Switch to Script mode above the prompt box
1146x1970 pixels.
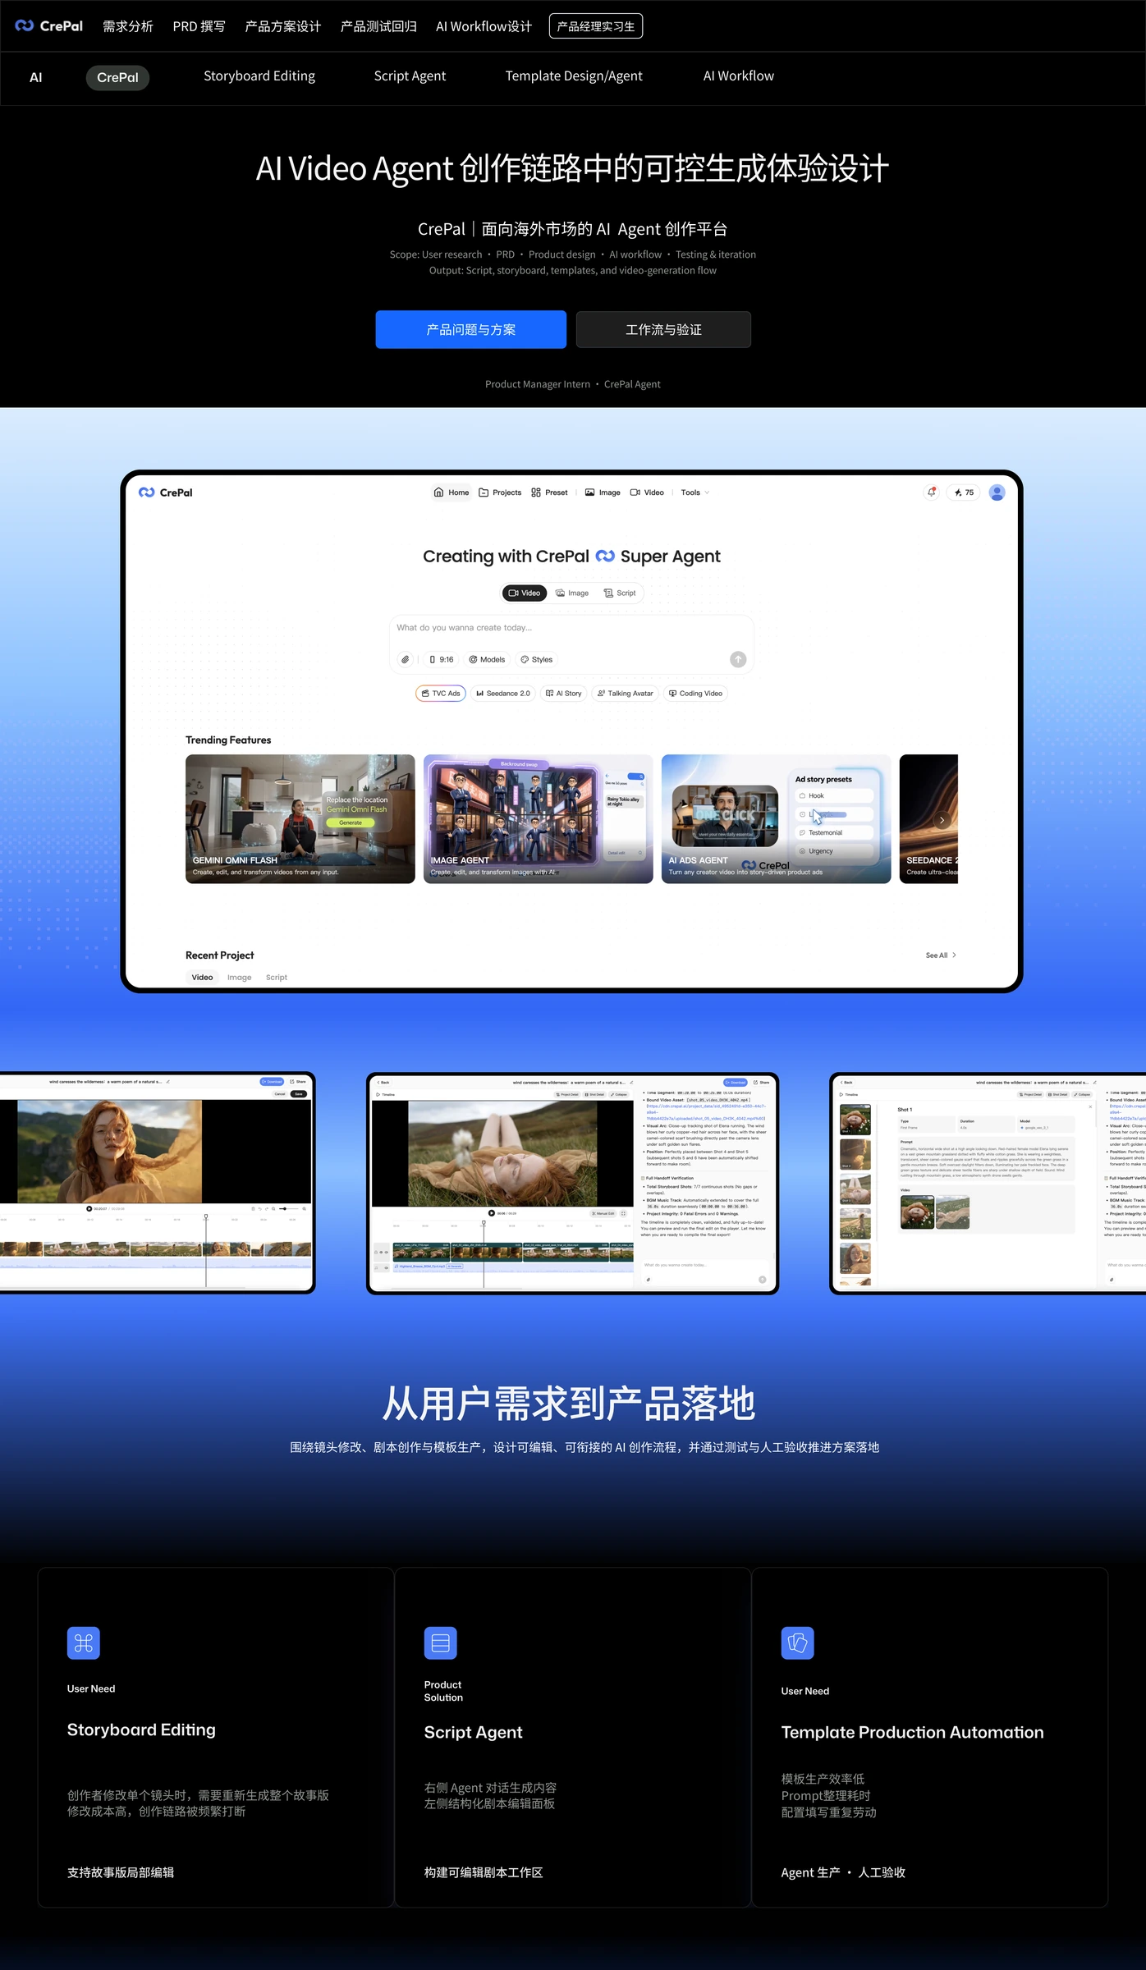pyautogui.click(x=620, y=593)
